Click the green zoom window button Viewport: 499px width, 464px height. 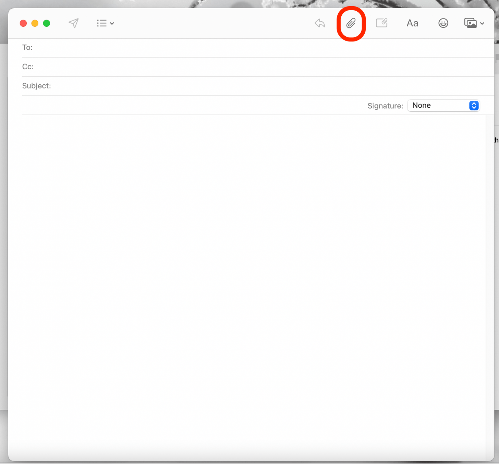(46, 23)
